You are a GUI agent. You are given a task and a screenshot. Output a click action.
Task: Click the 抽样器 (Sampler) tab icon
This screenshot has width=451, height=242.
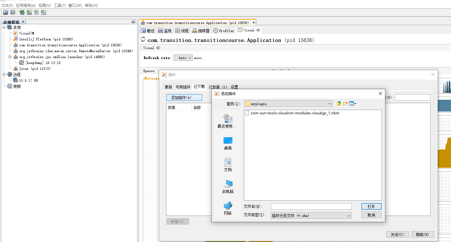click(194, 30)
